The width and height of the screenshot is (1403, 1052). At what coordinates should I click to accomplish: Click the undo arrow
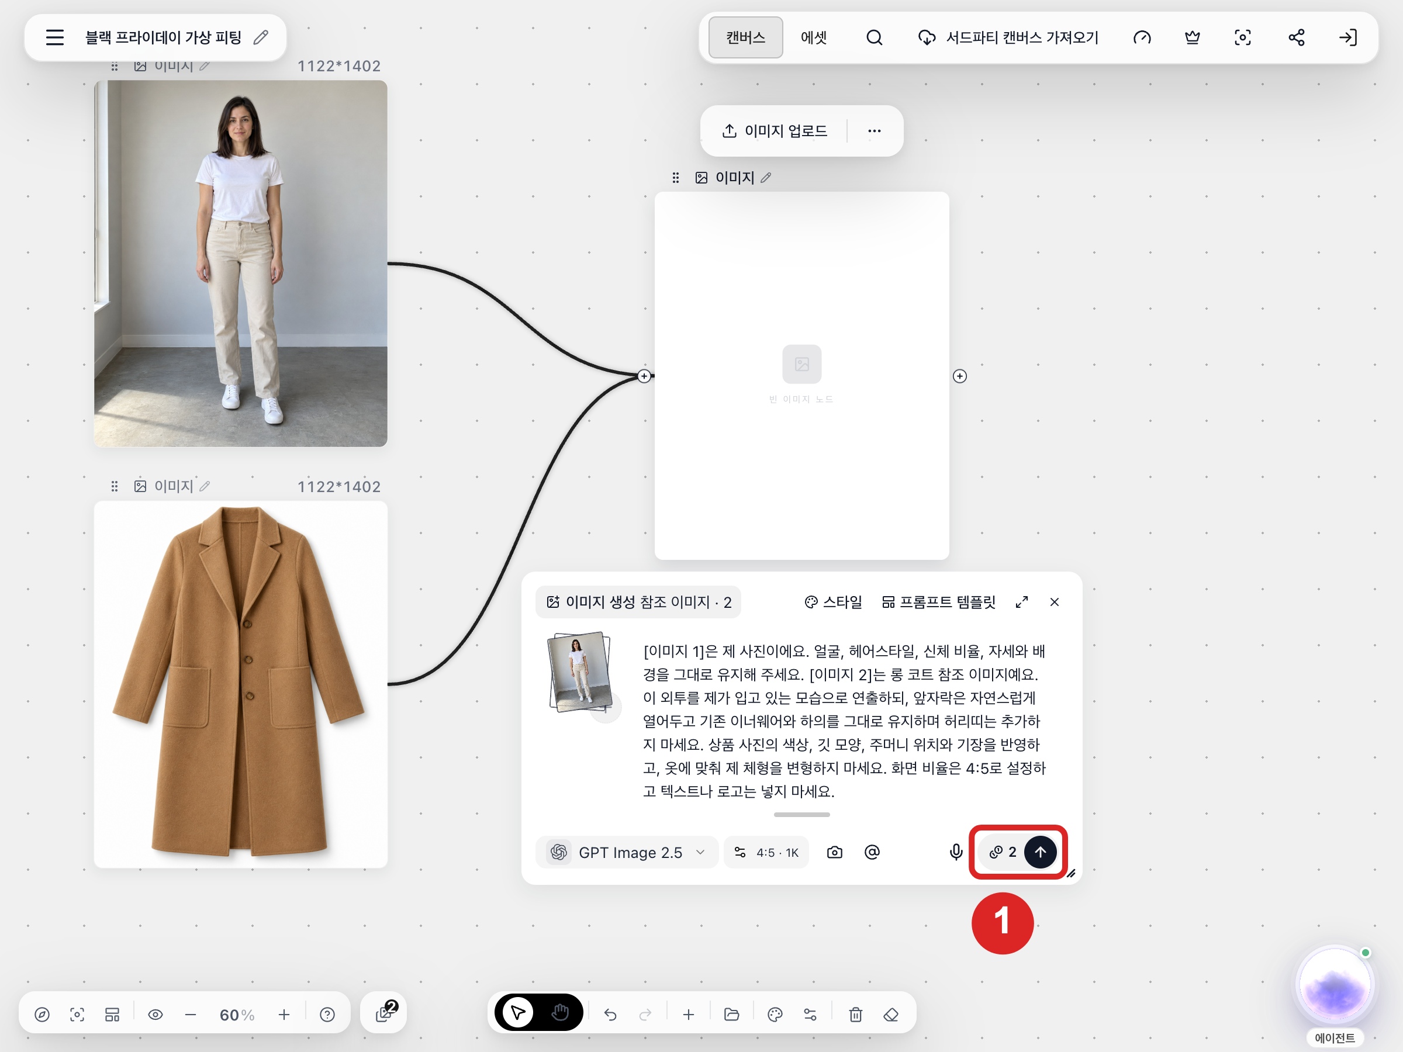[x=610, y=1015]
